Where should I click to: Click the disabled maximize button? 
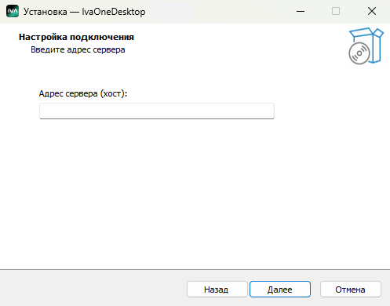[x=336, y=11]
